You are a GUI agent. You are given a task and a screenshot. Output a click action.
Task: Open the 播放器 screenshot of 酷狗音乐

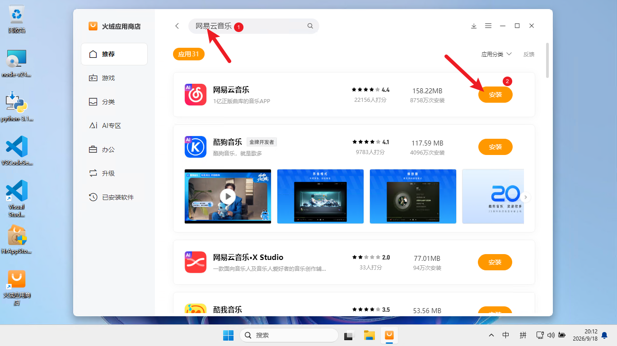coord(413,196)
